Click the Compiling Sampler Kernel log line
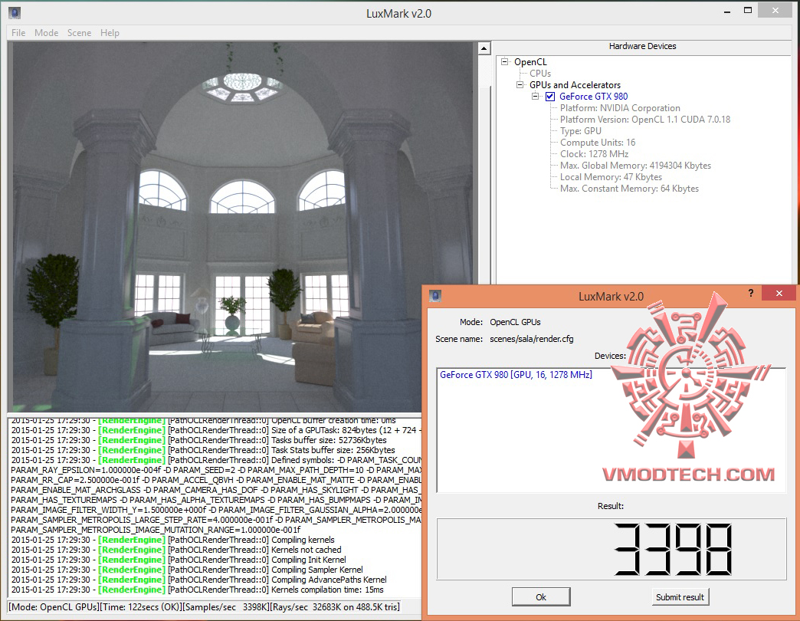The height and width of the screenshot is (621, 800). (x=187, y=570)
